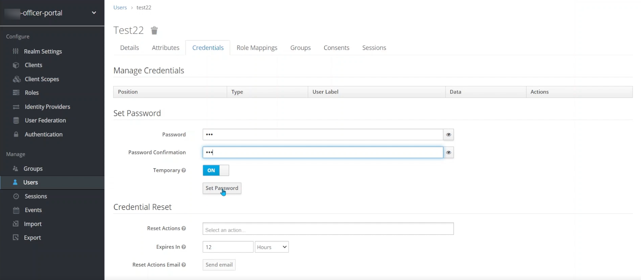Click into the Password input field
Viewport: 641px width, 280px height.
point(323,135)
